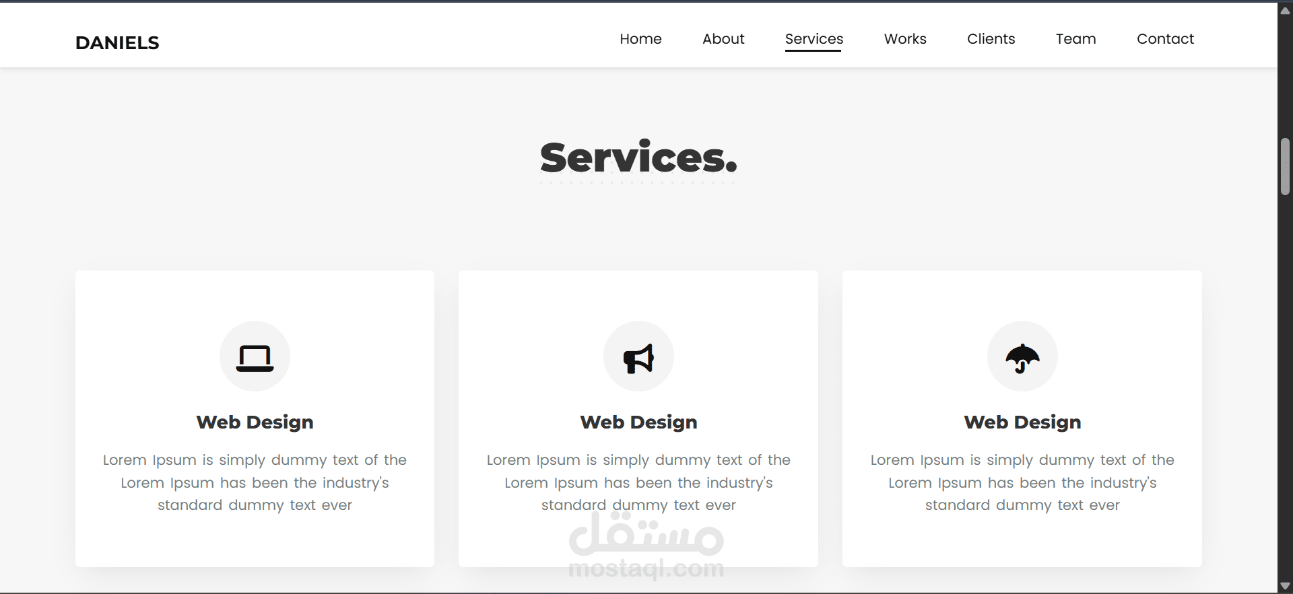Viewport: 1293px width, 594px height.
Task: Open the Home nav link
Action: (640, 39)
